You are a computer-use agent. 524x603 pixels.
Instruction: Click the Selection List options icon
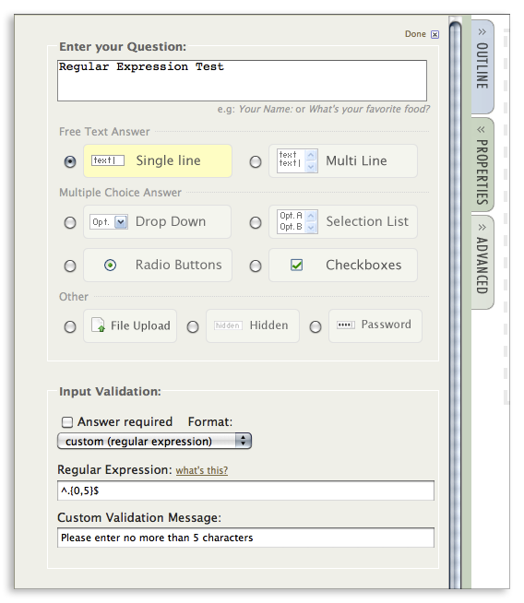tap(297, 221)
